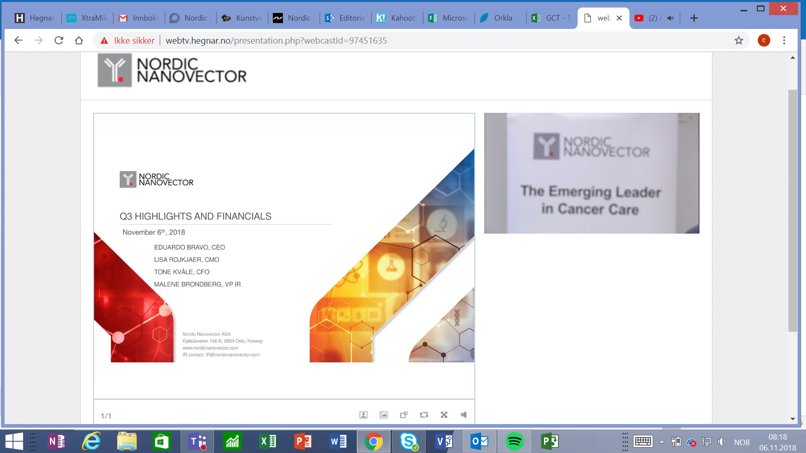Switch to the second Nordic tab
Image resolution: width=806 pixels, height=453 pixels.
(294, 18)
